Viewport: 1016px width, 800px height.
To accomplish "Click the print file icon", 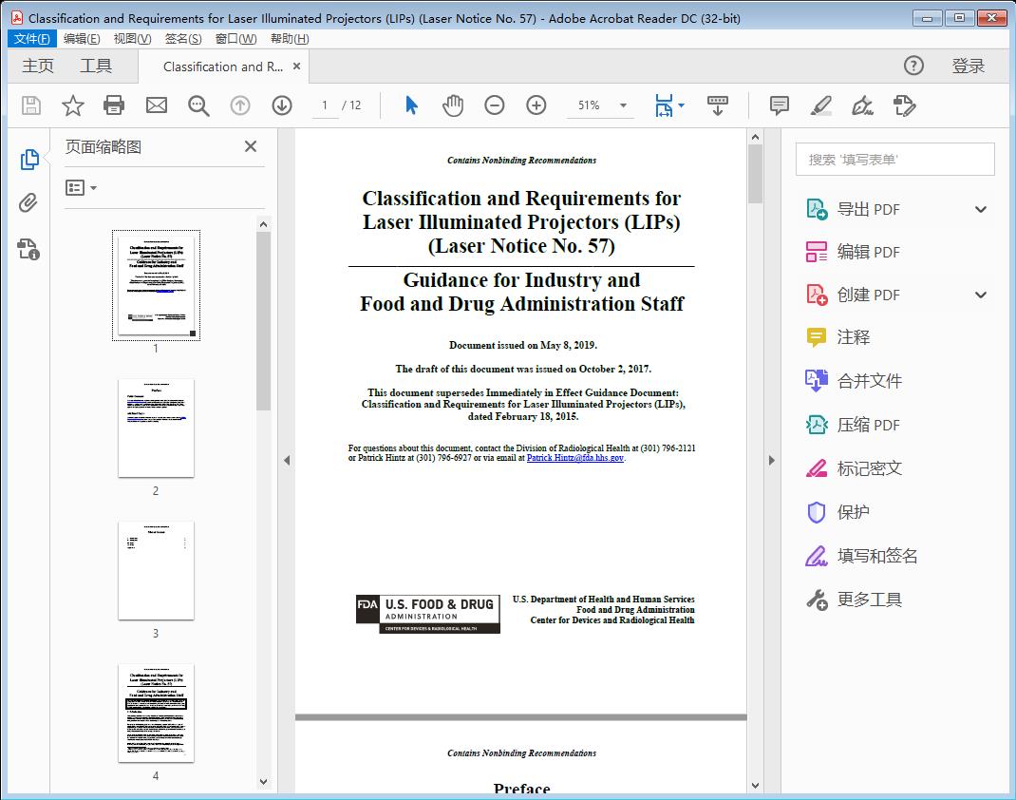I will point(114,105).
